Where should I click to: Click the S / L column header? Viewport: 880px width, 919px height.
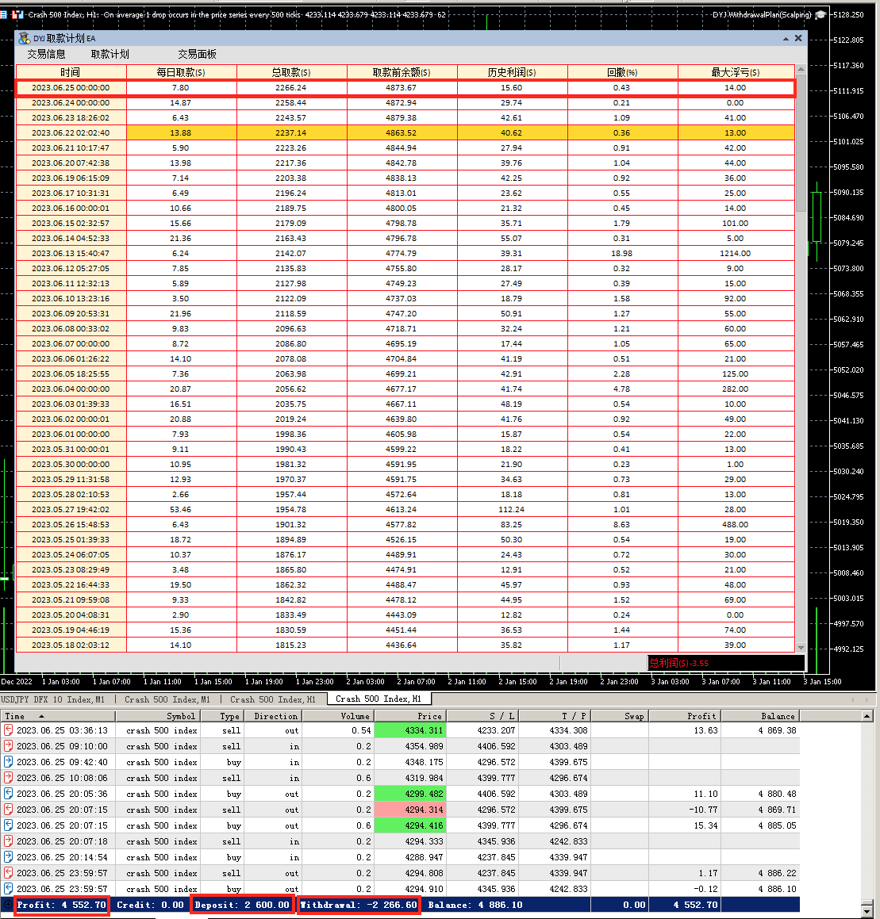[482, 716]
